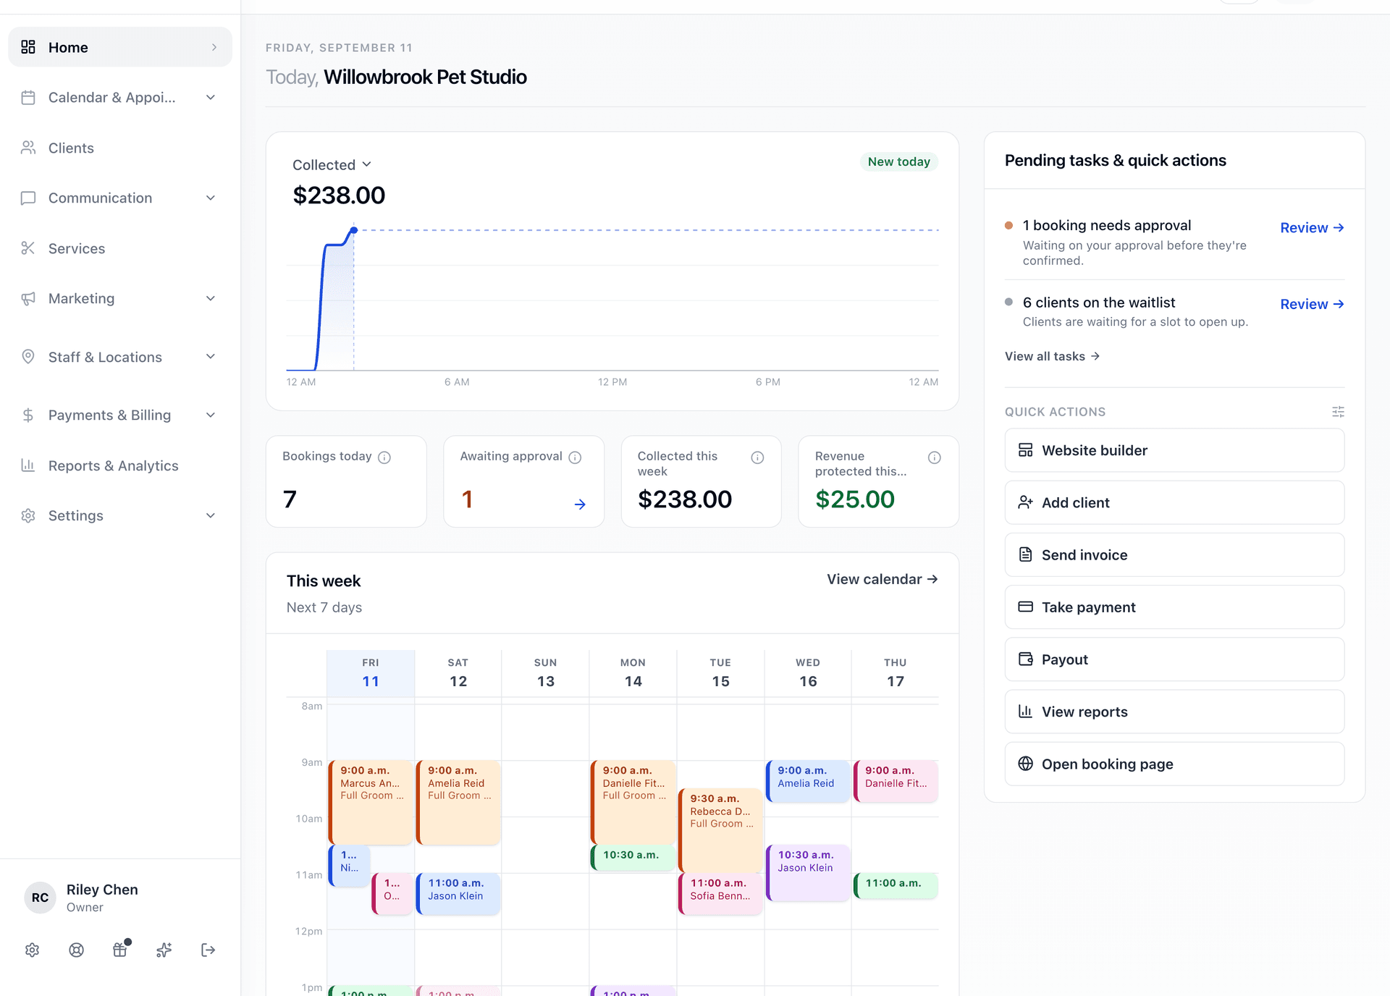
Task: Select Wednesday 16 column header
Action: point(808,673)
